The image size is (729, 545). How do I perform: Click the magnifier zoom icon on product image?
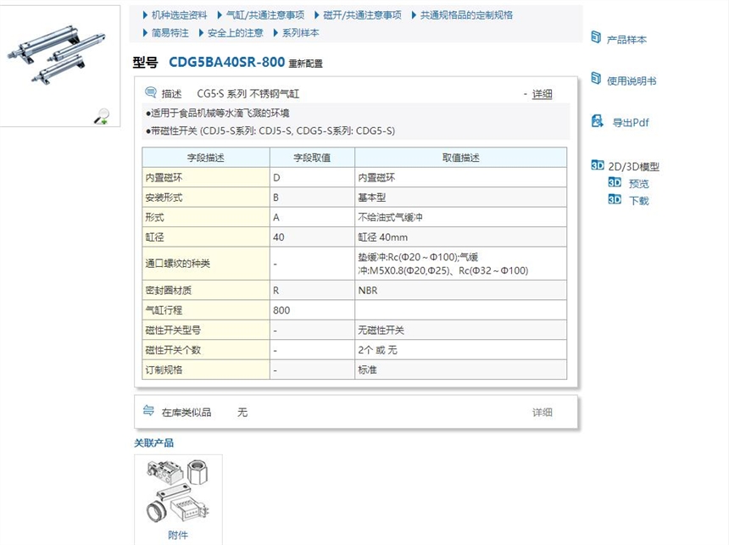coord(102,116)
